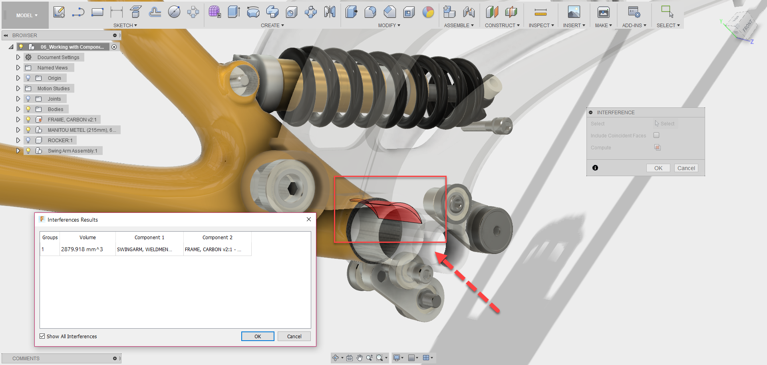Image resolution: width=767 pixels, height=365 pixels.
Task: Open the ADD-INS menu
Action: pyautogui.click(x=634, y=25)
